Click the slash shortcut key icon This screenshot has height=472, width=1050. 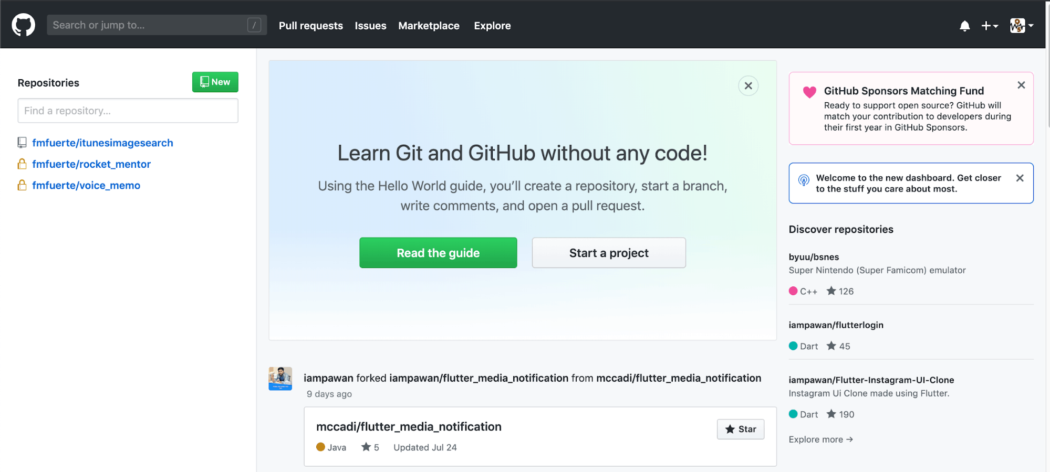point(254,25)
